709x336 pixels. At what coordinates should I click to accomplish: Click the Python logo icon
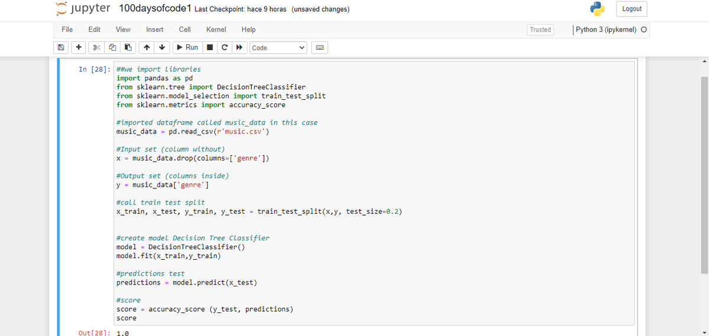[598, 9]
